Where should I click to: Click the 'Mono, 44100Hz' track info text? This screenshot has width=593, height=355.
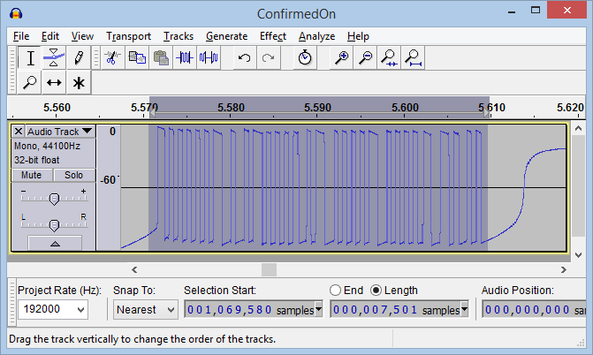47,146
